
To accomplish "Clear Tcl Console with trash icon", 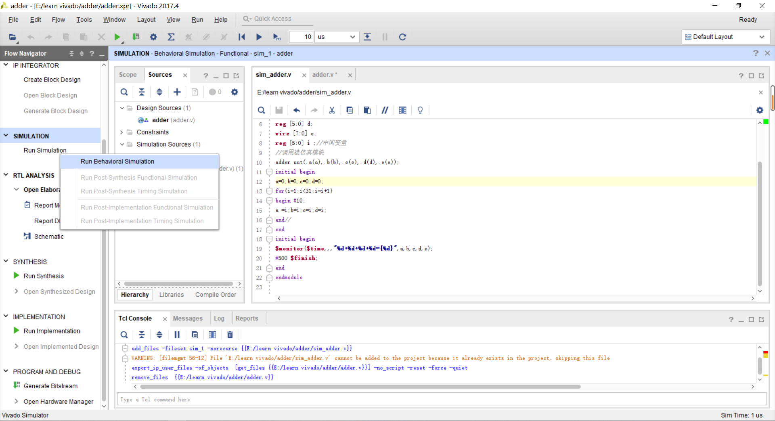I will (230, 335).
